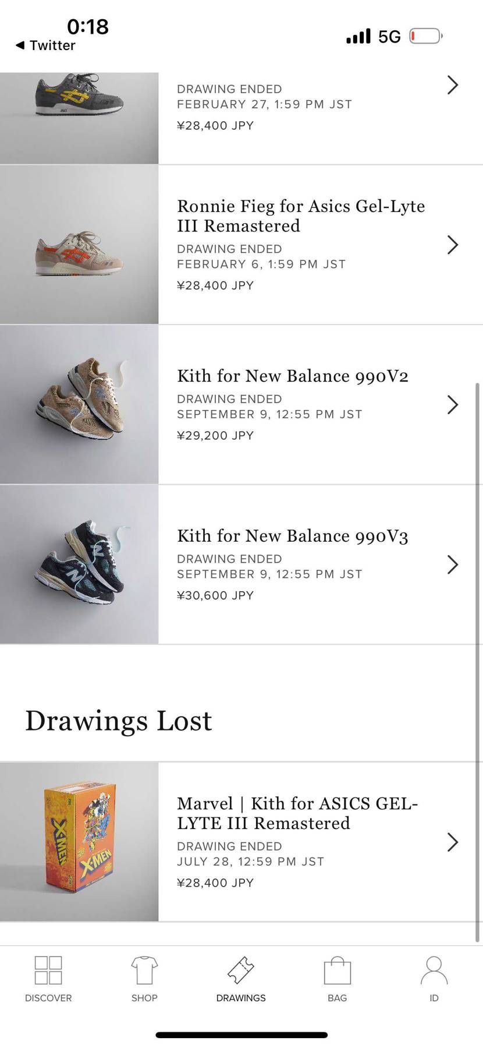Go to the ID profile icon

tap(434, 971)
